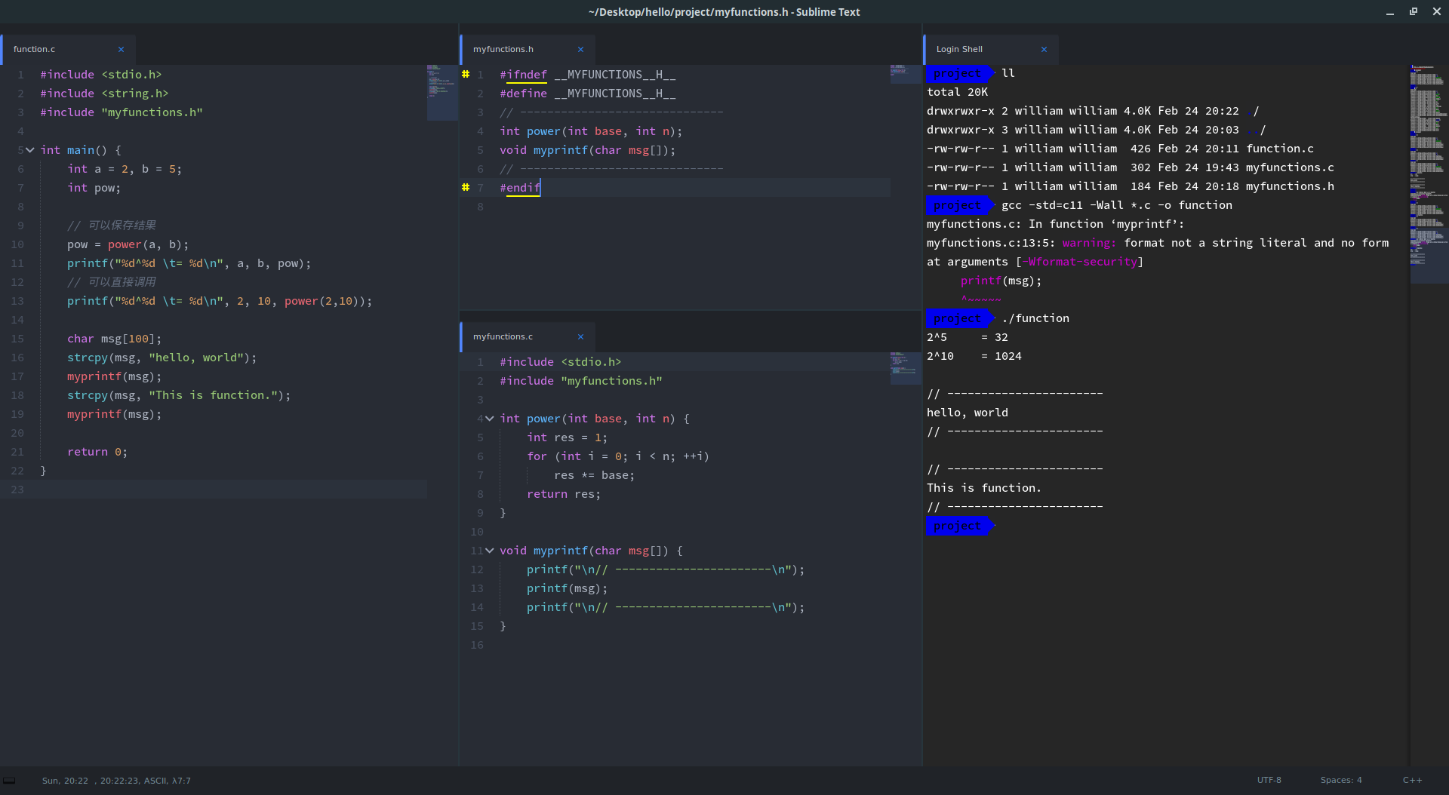Screen dimensions: 1449x795
Task: Click line number 4 in myfunctions.h
Action: (x=480, y=131)
